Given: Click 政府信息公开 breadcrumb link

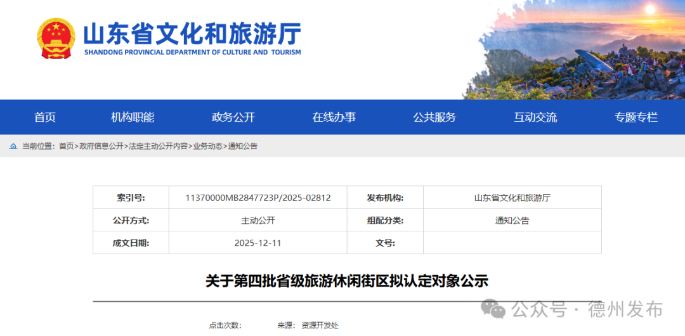Looking at the screenshot, I should pos(101,146).
